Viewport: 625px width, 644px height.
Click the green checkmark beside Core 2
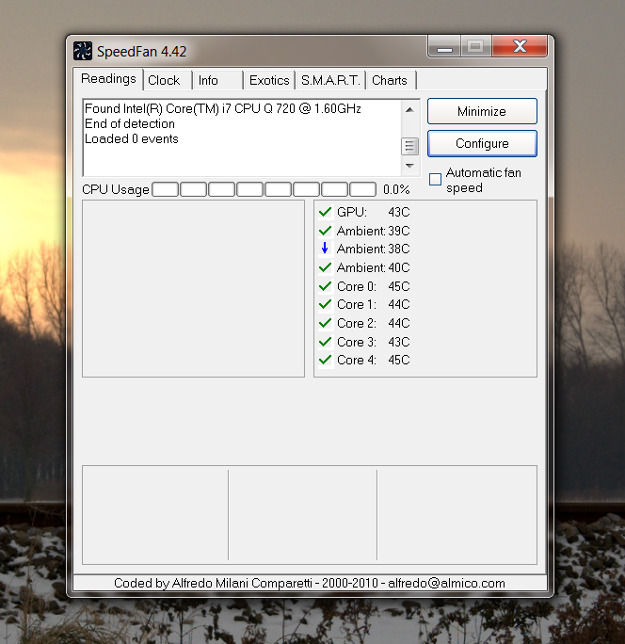click(x=325, y=323)
